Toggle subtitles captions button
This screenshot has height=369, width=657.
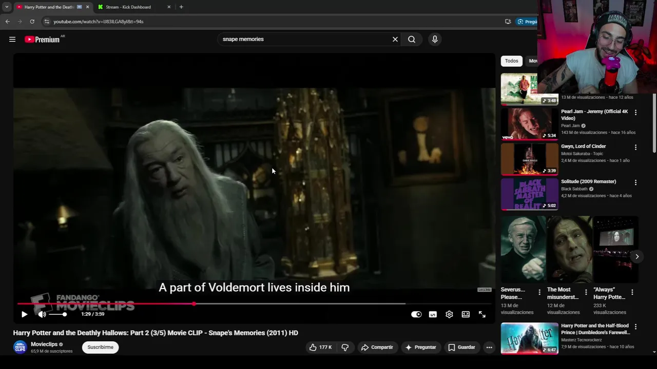(433, 314)
